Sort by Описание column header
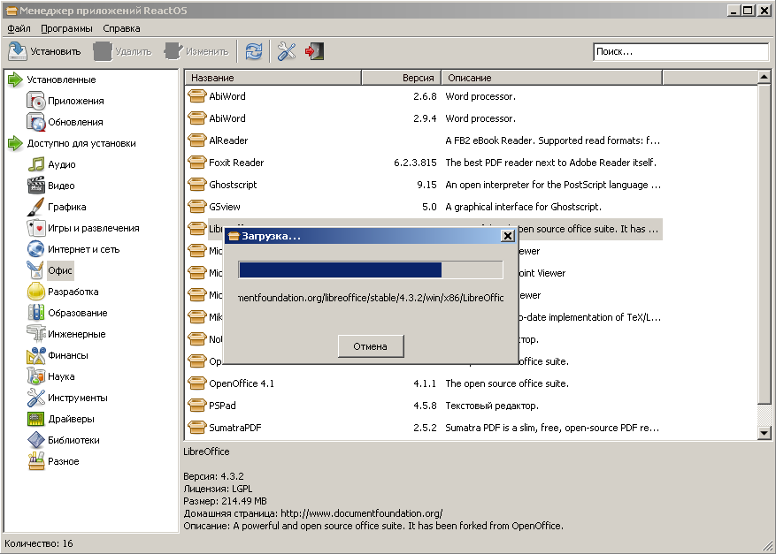The image size is (776, 554). (x=551, y=78)
